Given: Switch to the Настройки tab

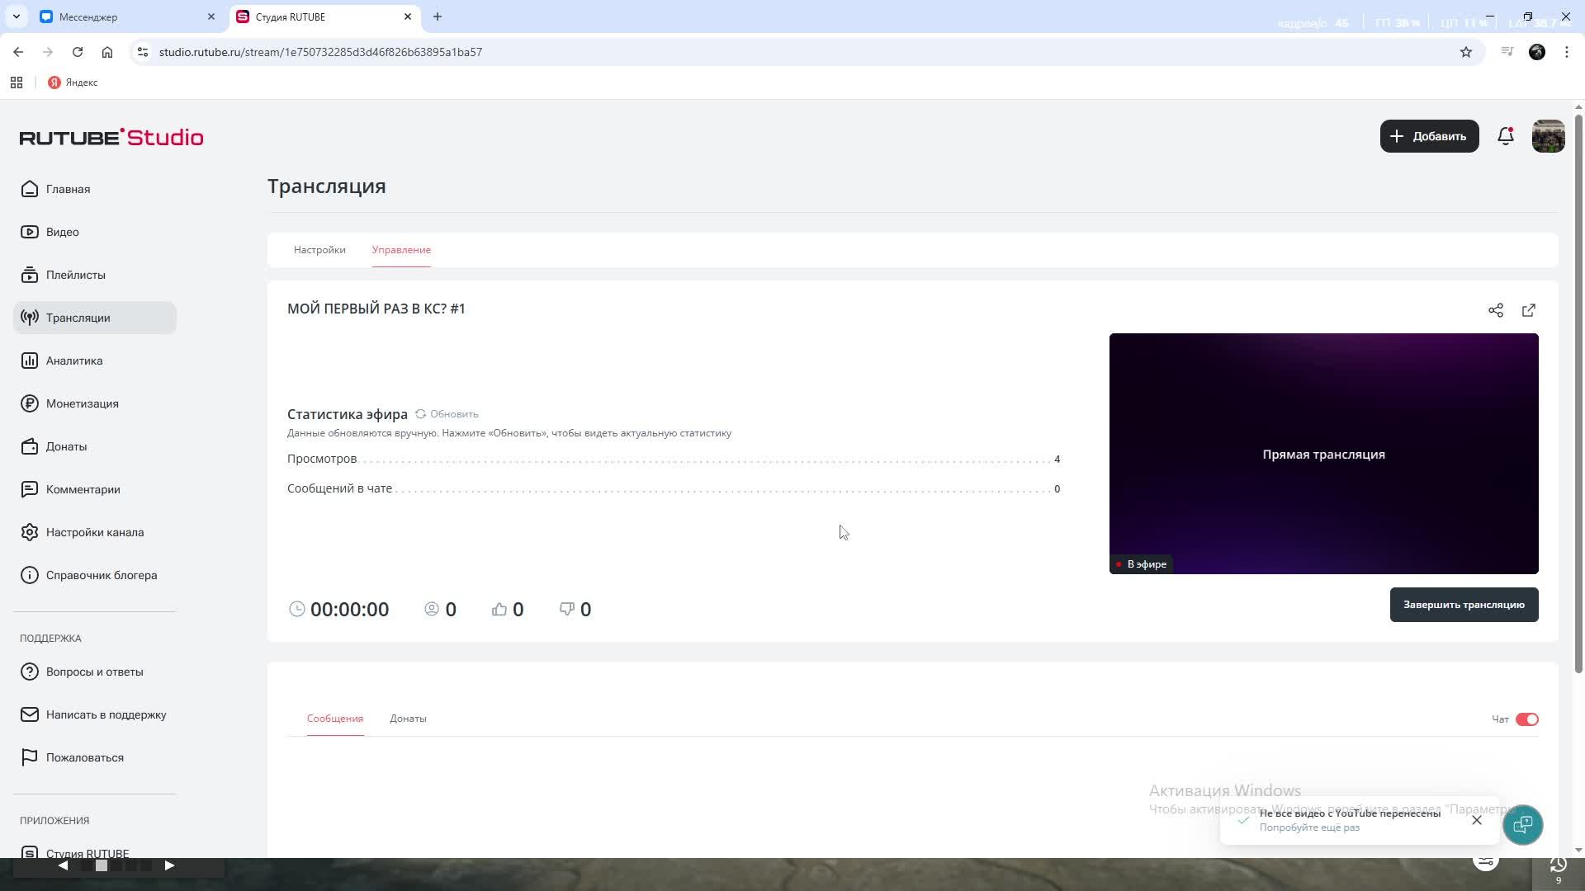Looking at the screenshot, I should tap(319, 250).
